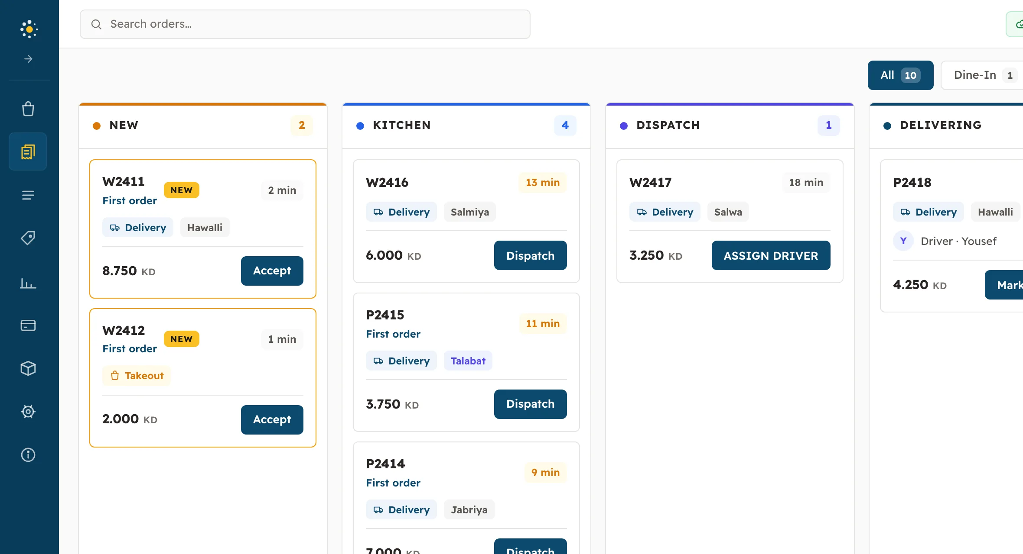The image size is (1023, 554).
Task: Focus the Search orders input field
Action: [x=305, y=24]
